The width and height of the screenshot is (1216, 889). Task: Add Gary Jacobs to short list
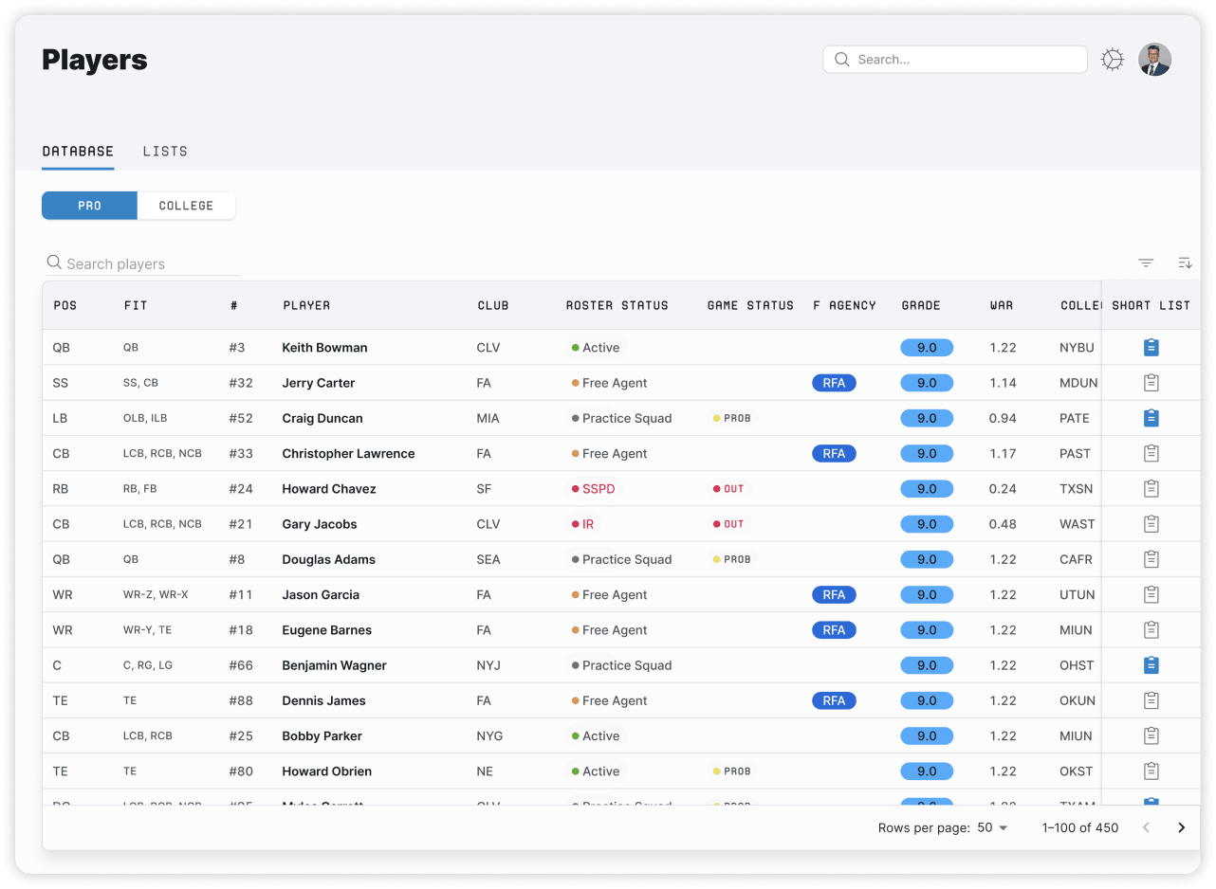[x=1151, y=524]
